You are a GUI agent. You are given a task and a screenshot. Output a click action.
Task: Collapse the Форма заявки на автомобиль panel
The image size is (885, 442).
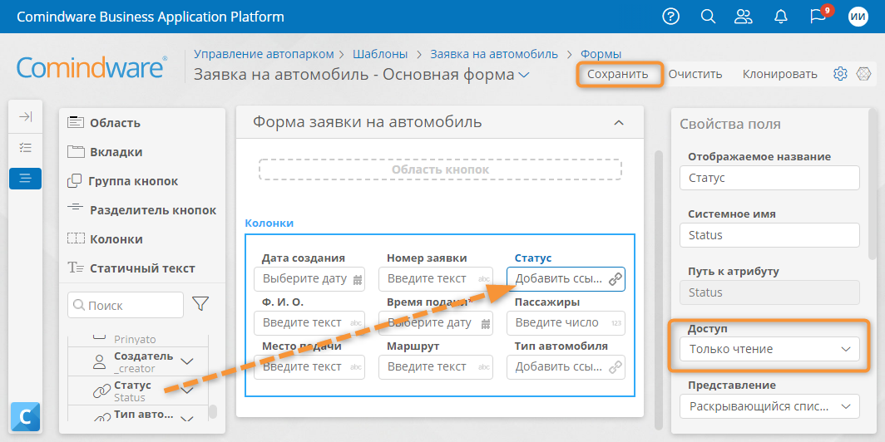[x=619, y=122]
